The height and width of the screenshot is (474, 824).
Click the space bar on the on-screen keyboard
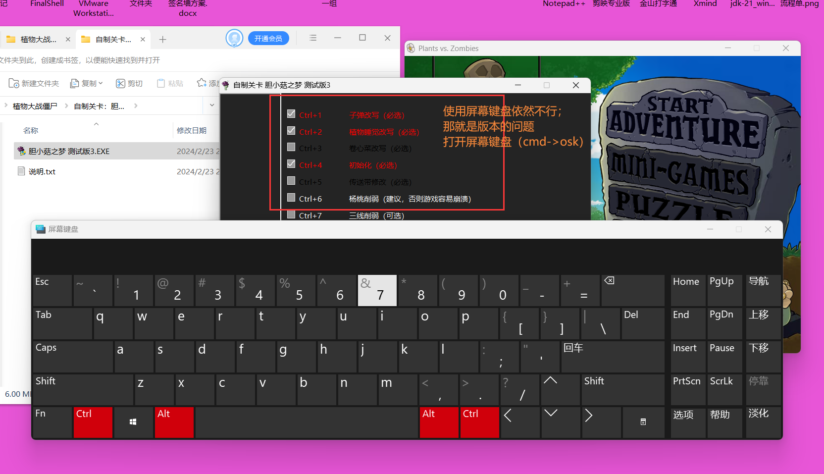point(307,422)
